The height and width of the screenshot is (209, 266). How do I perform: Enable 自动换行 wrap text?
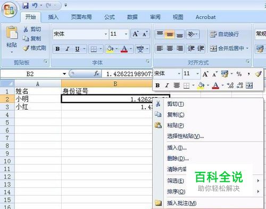coord(224,34)
